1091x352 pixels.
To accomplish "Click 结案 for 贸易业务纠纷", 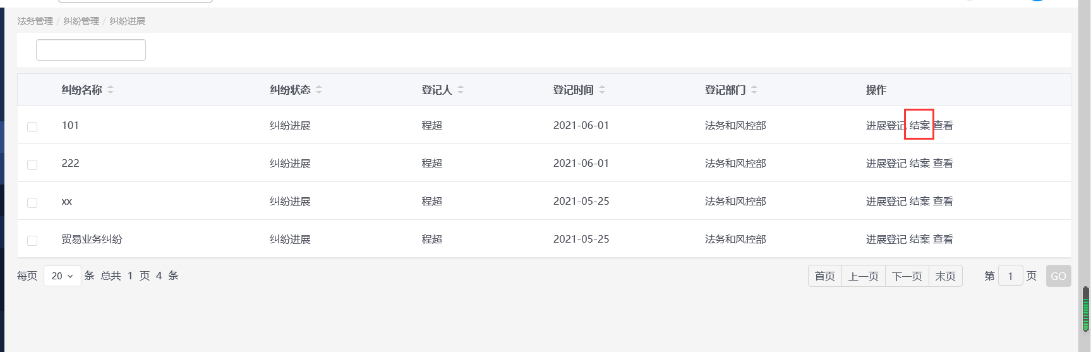I will tap(919, 240).
